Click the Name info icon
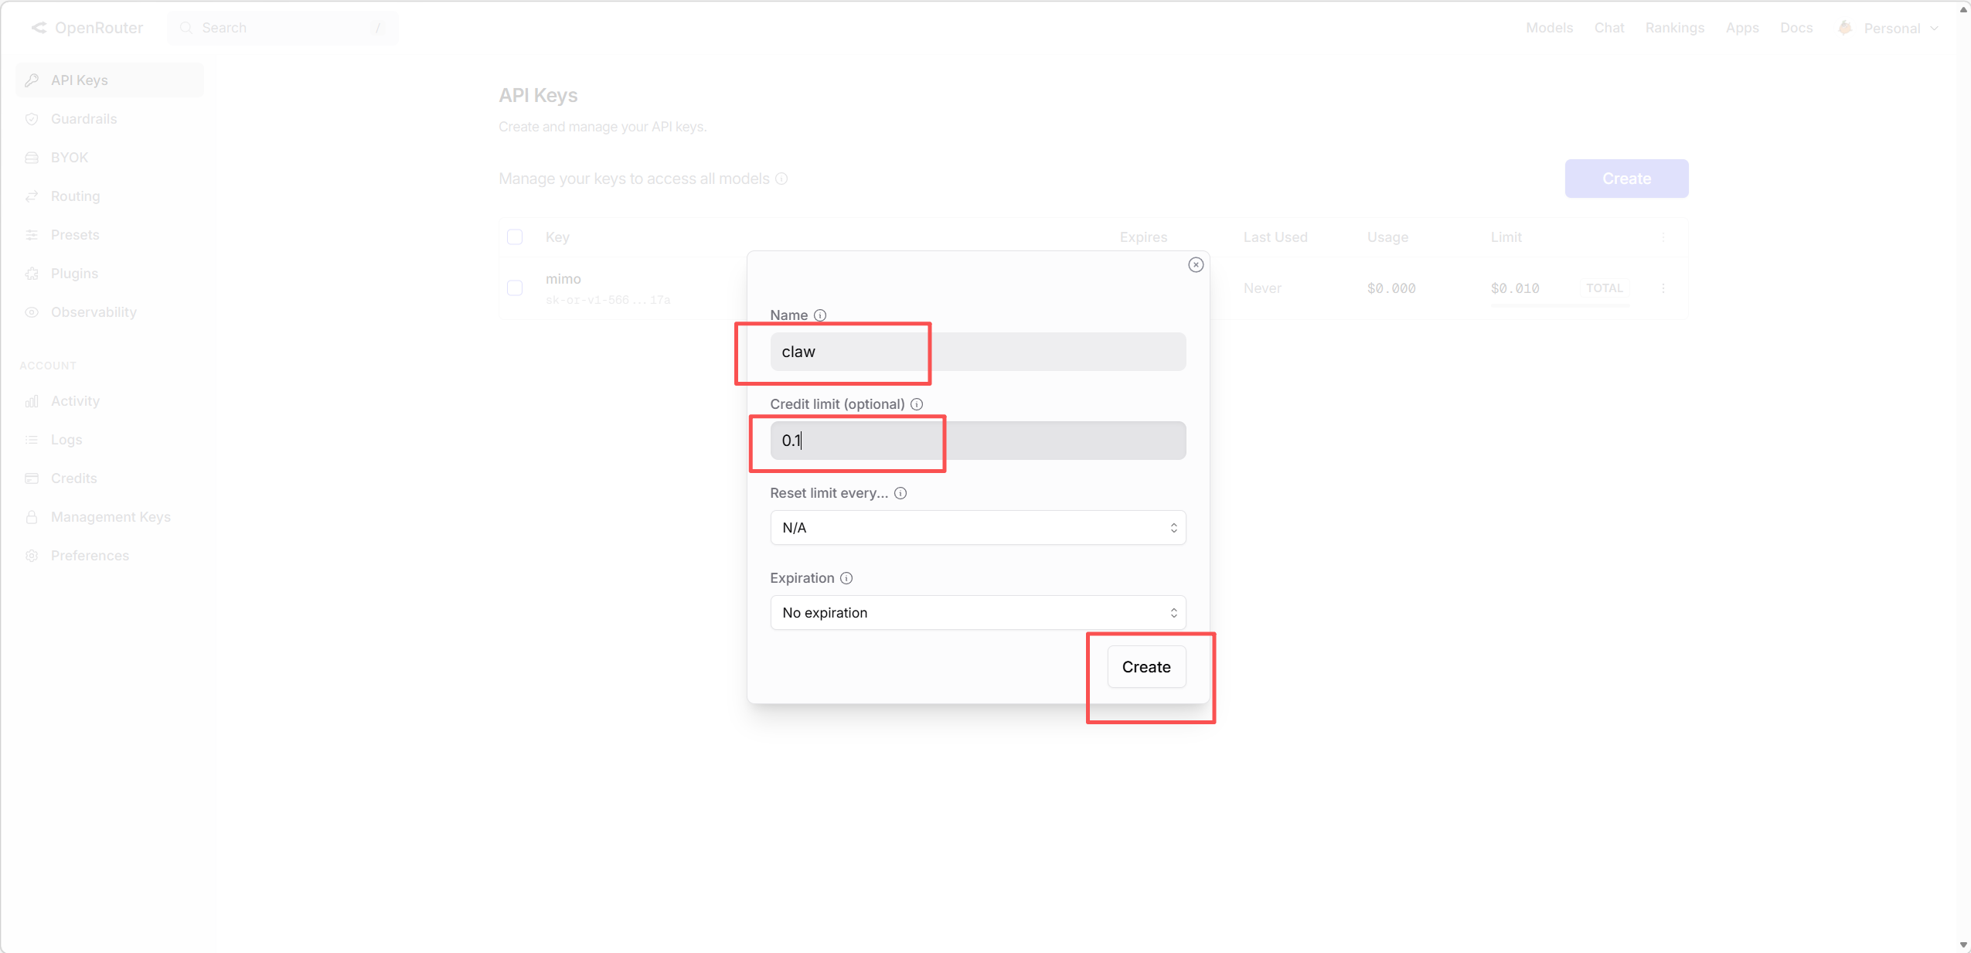The height and width of the screenshot is (953, 1971). pos(820,315)
